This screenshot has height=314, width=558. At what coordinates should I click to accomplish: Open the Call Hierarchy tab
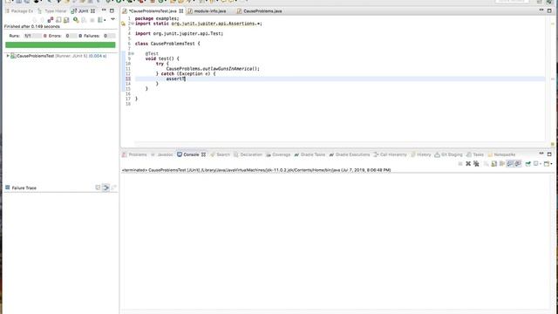[390, 154]
